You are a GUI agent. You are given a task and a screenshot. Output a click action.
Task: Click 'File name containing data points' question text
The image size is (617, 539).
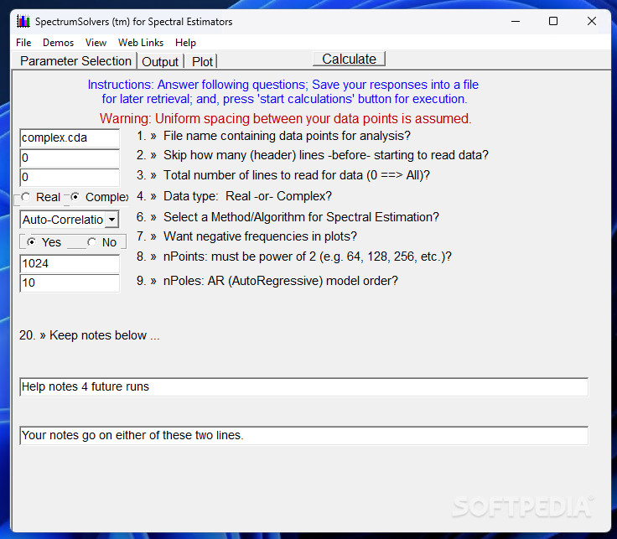(x=287, y=136)
